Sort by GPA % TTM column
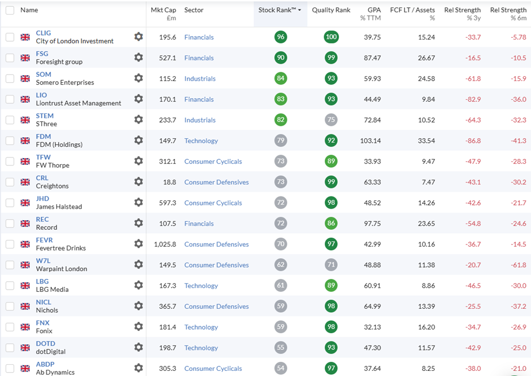 pyautogui.click(x=371, y=14)
